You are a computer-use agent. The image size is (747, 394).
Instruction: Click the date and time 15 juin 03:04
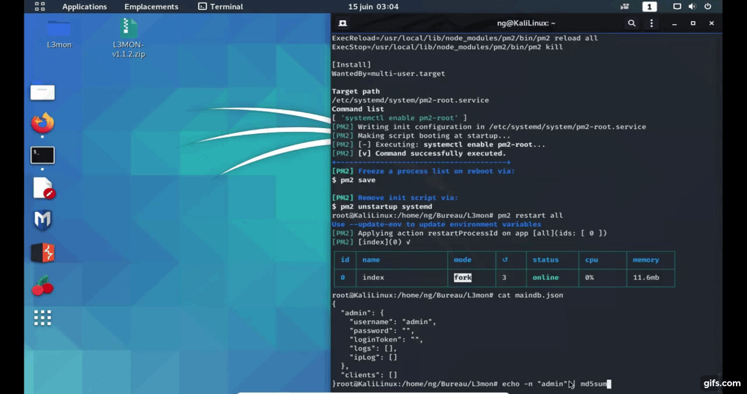(x=373, y=6)
